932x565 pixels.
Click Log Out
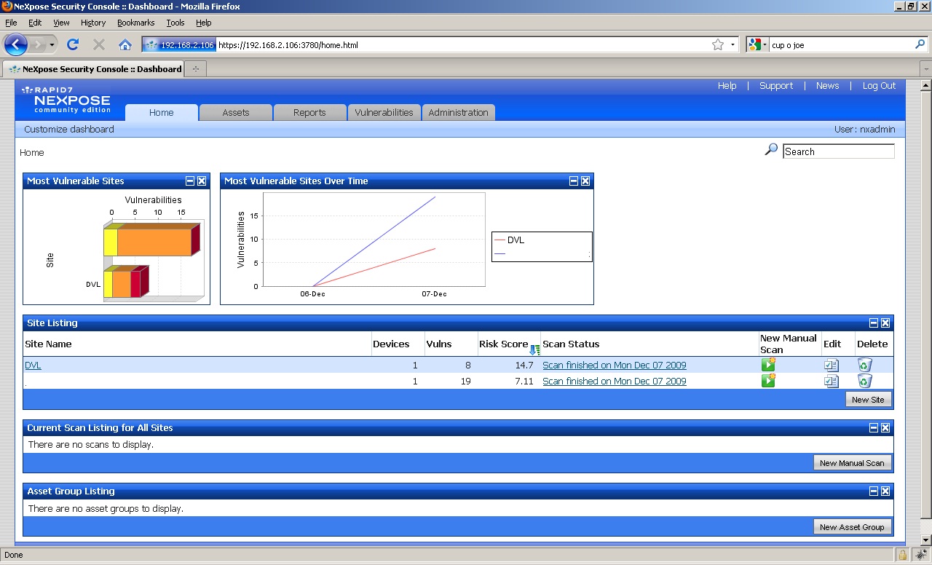pyautogui.click(x=879, y=85)
